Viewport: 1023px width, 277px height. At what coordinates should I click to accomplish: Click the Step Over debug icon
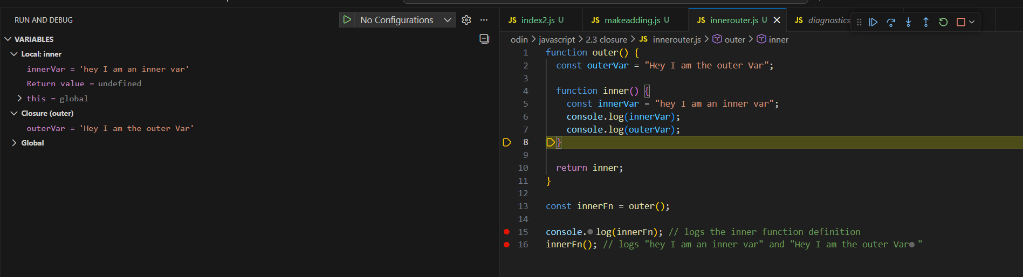coord(891,22)
